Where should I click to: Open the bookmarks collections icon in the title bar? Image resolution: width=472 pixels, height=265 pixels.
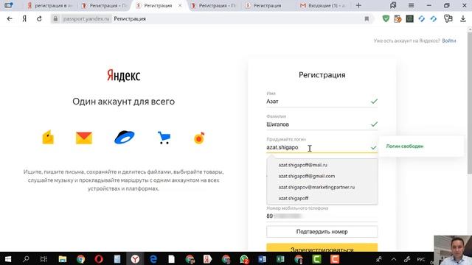pos(393,5)
